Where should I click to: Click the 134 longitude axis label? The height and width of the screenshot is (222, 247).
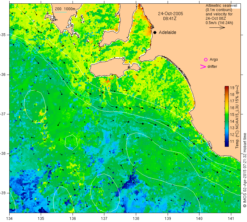click(10, 218)
